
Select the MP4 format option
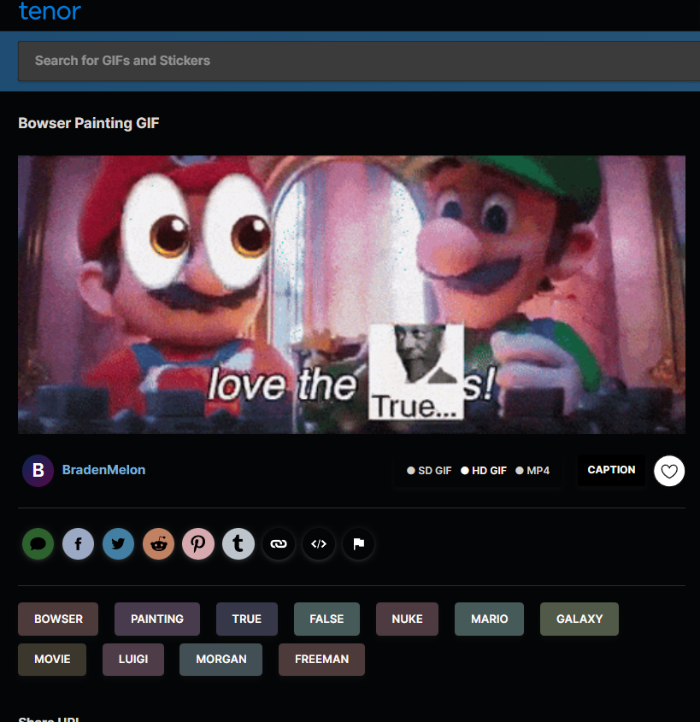pos(532,471)
